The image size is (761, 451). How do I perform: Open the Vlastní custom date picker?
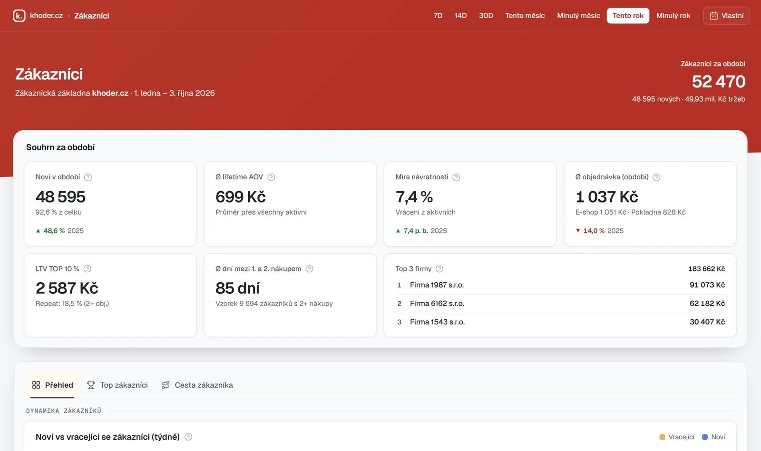pyautogui.click(x=726, y=16)
